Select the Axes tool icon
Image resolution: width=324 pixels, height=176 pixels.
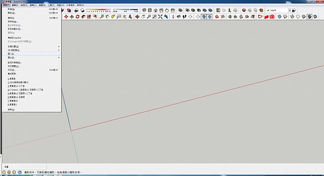click(124, 17)
